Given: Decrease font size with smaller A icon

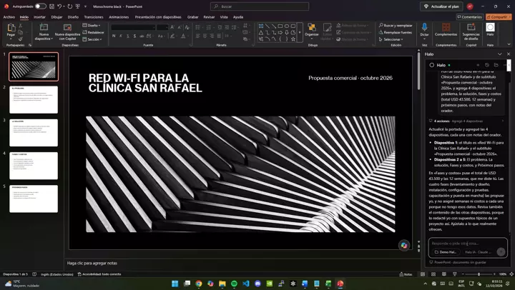Looking at the screenshot, I should (180, 27).
